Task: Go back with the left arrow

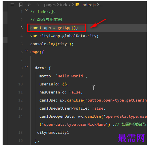Action: coord(29,5)
